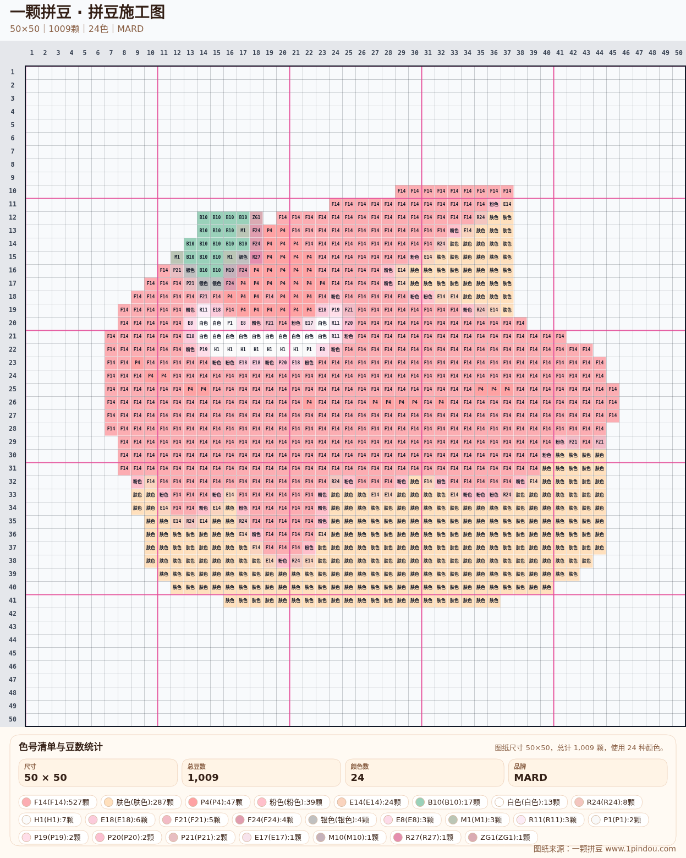
Task: Click the 一颗拼豆 · 拼豆施工图 title
Action: 87,12
